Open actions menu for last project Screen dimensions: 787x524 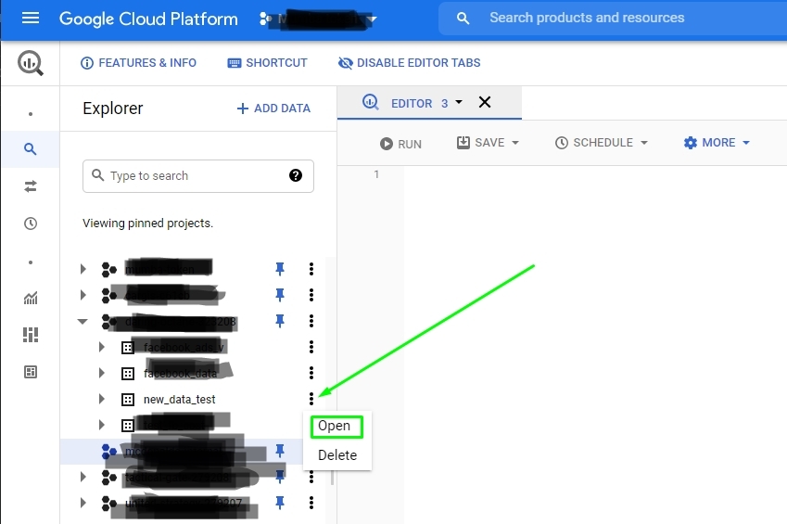pos(311,503)
